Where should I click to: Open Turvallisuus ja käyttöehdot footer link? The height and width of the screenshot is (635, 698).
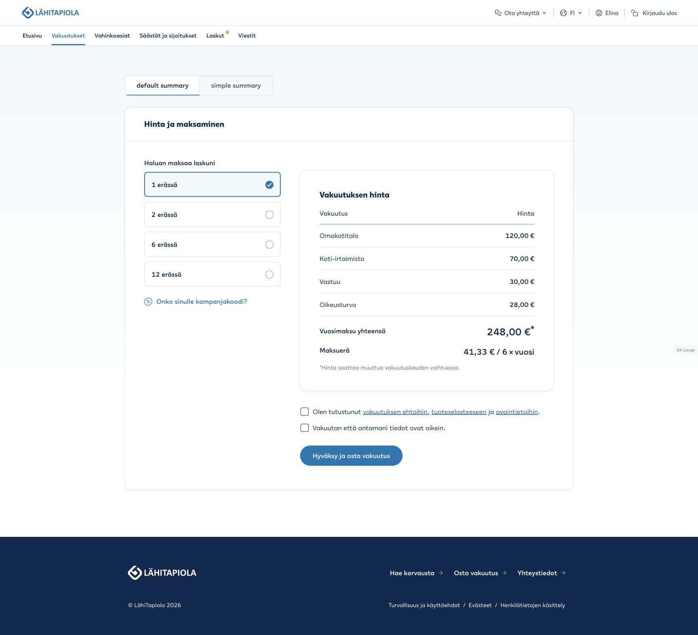click(424, 605)
